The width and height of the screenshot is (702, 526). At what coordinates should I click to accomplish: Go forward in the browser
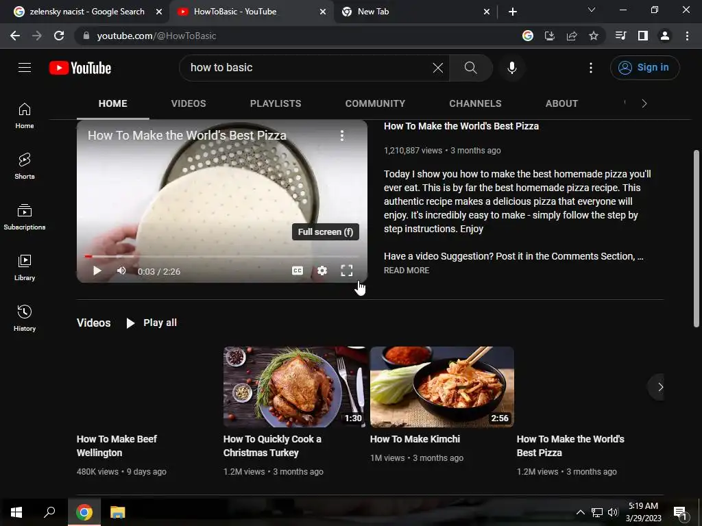(37, 36)
